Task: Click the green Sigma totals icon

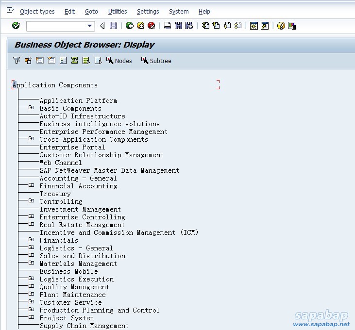Action: coord(74,60)
